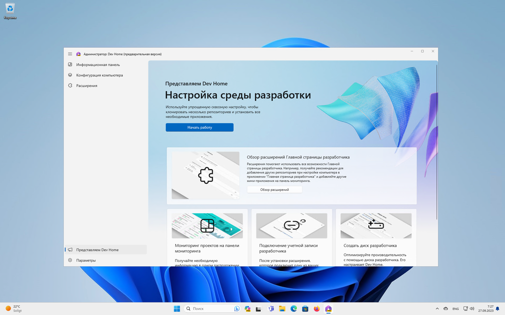The width and height of the screenshot is (505, 315).
Task: Click the puzzle-piece extensions thumbnail
Action: (x=205, y=175)
